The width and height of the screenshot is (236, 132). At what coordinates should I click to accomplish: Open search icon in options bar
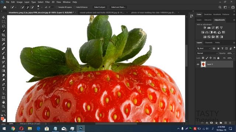tap(220, 7)
